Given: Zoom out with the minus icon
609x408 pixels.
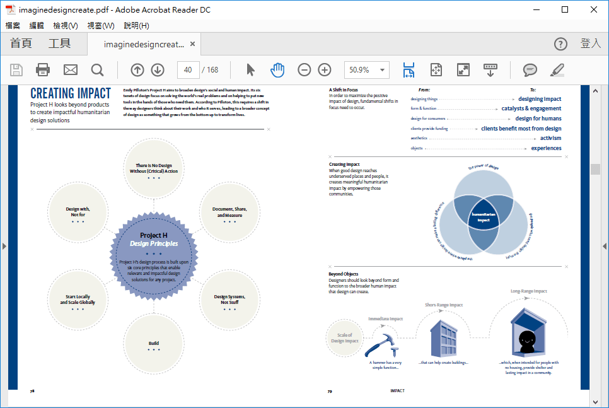Looking at the screenshot, I should (304, 70).
